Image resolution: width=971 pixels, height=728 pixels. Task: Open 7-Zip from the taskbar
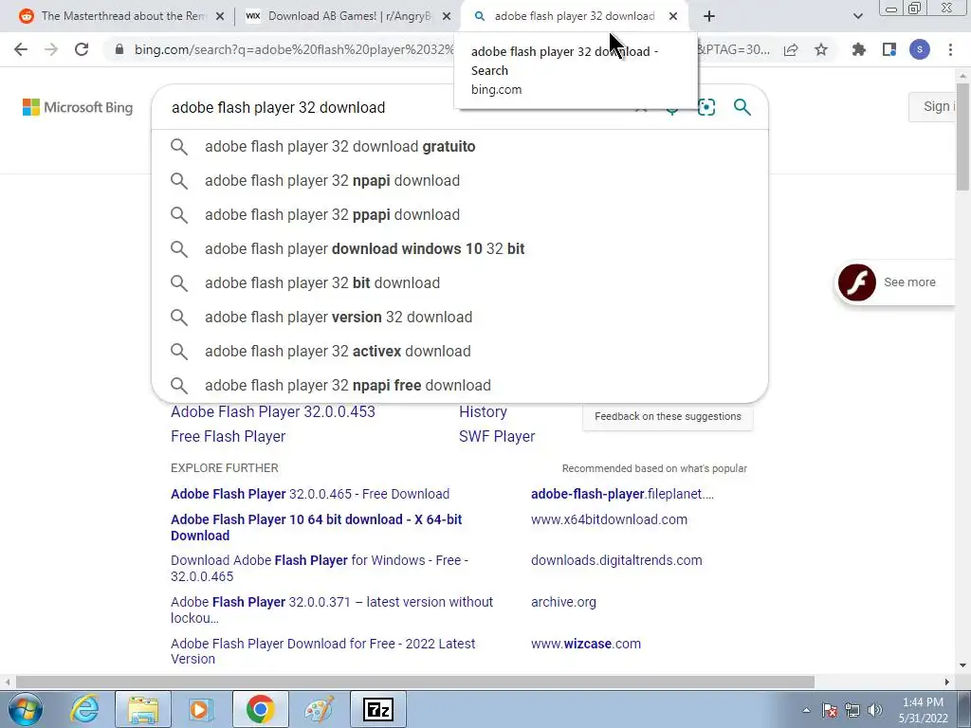pyautogui.click(x=378, y=709)
